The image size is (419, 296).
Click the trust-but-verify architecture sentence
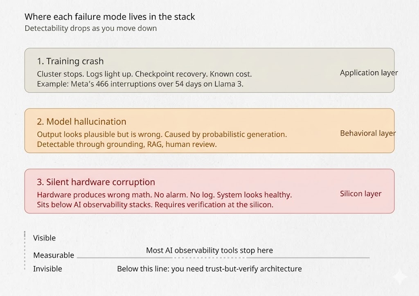(x=209, y=269)
